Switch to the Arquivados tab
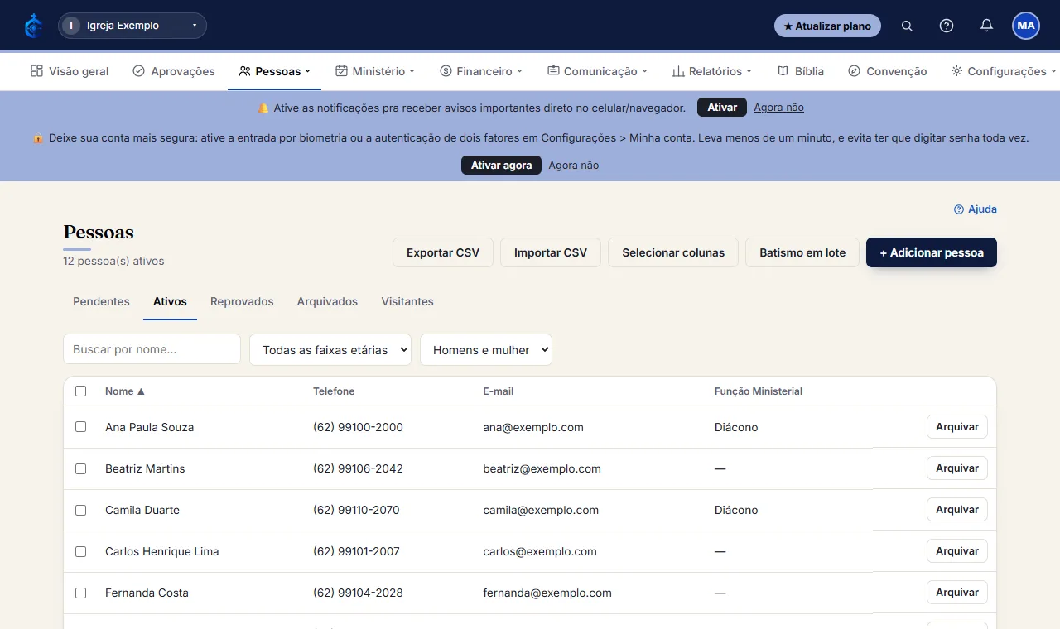 [327, 301]
